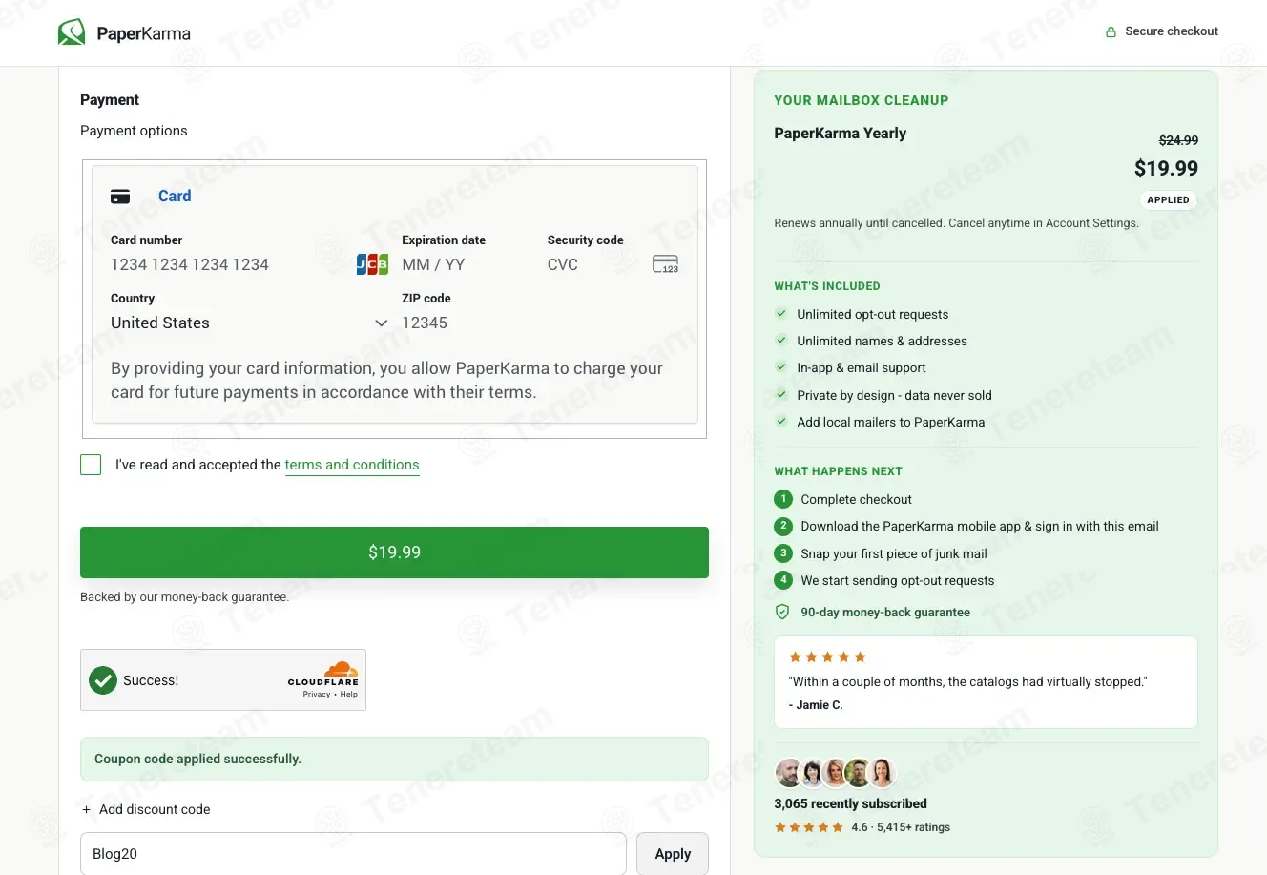Select the credit card icon beside Card

[x=120, y=197]
